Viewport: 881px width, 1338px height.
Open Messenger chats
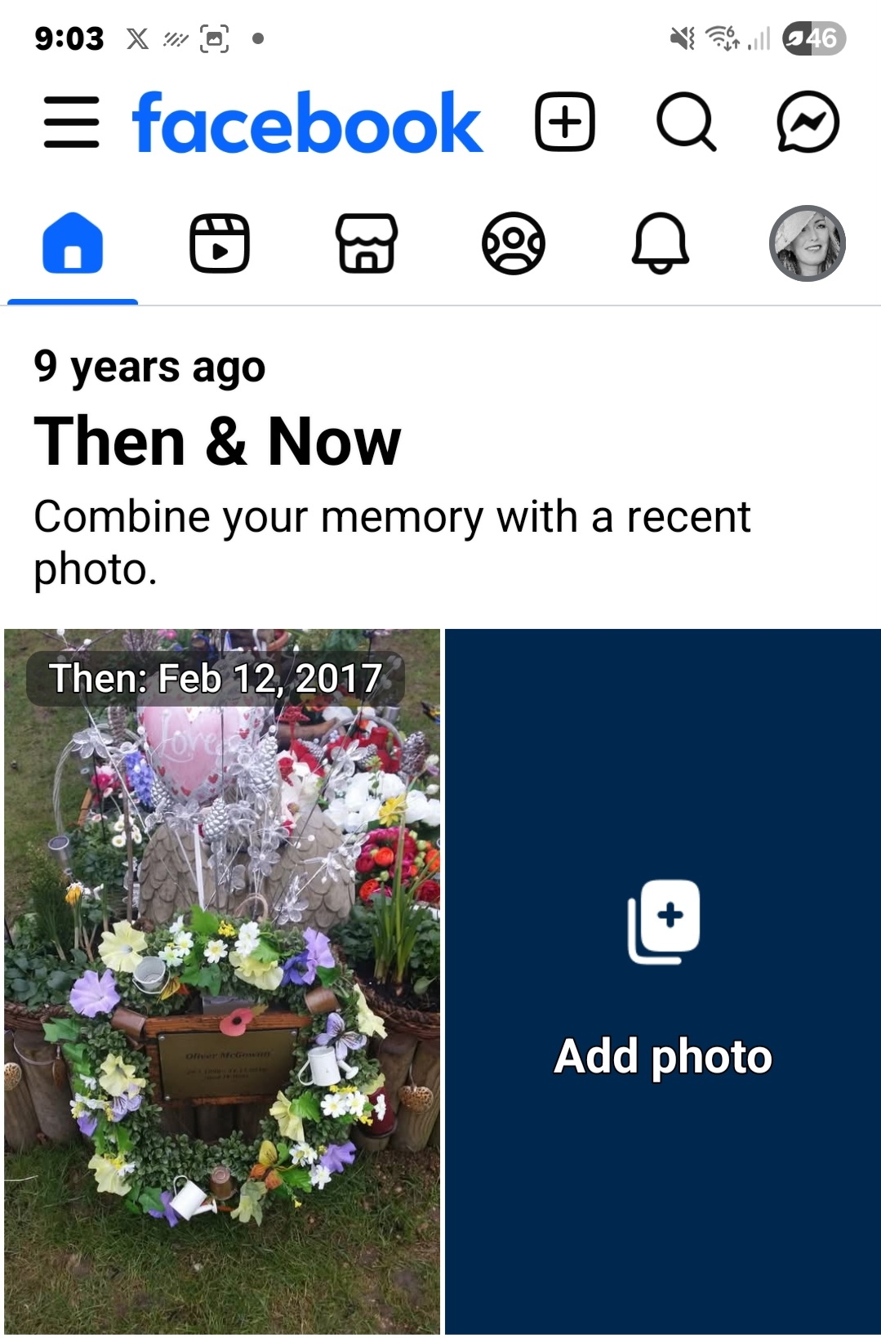click(808, 123)
